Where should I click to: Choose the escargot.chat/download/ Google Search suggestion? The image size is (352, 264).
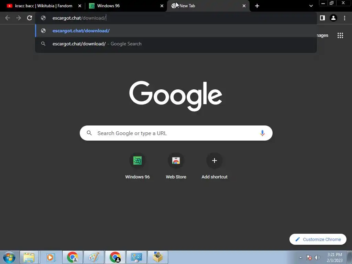(x=176, y=44)
